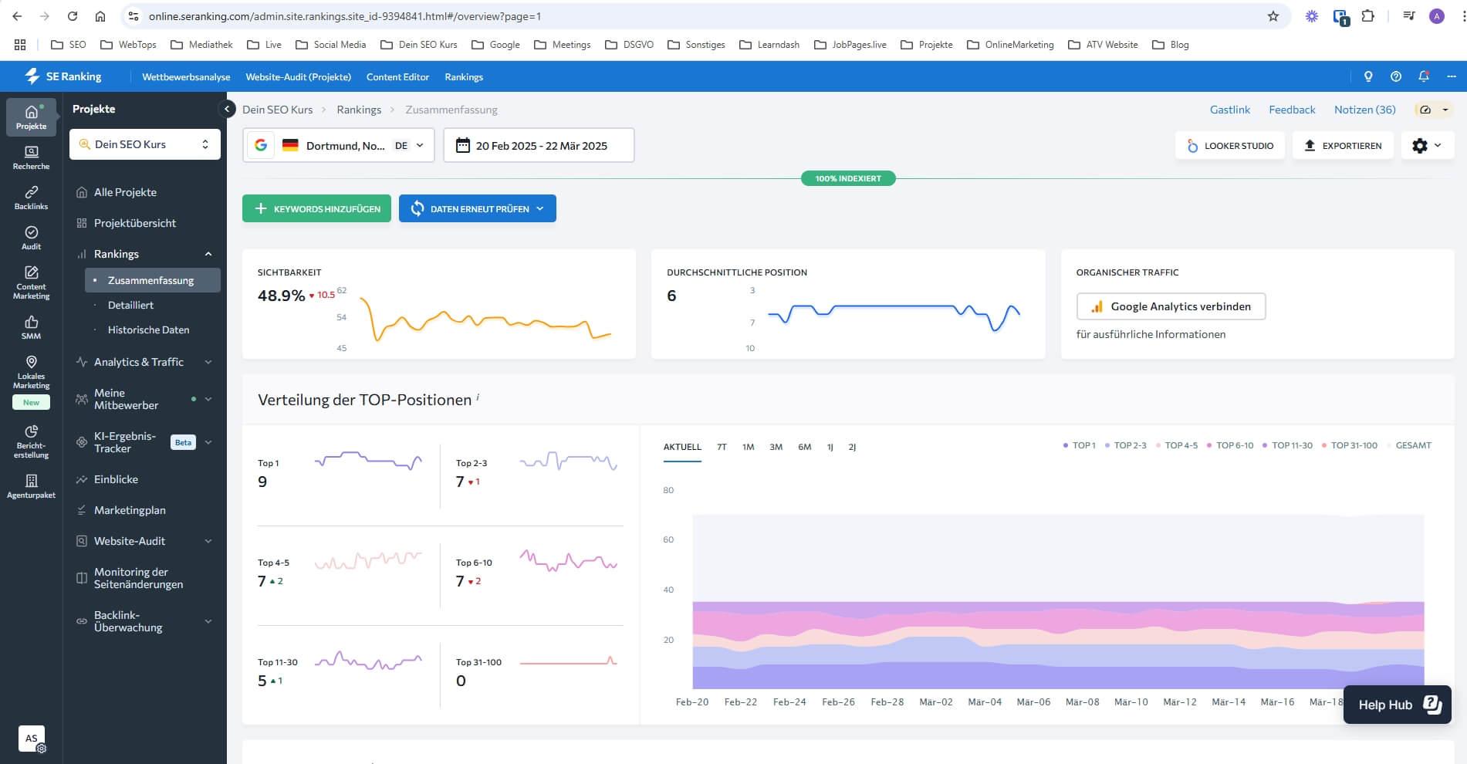Select the 7T chart period tab
1467x764 pixels.
(x=722, y=447)
